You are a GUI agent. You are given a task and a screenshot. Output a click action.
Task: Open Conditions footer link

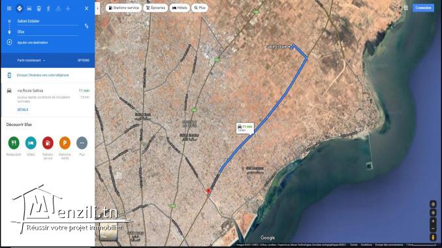(366, 245)
